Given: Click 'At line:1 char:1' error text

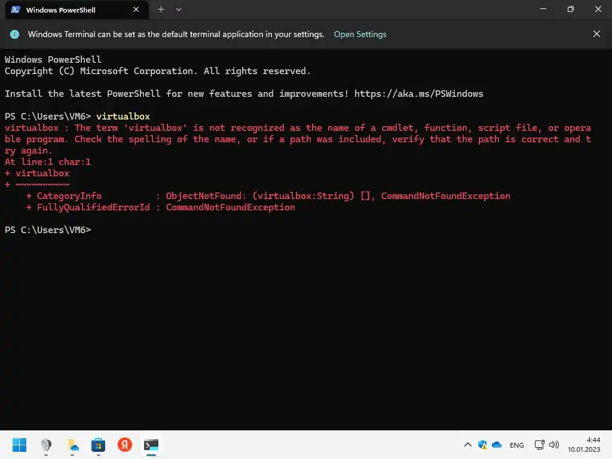Looking at the screenshot, I should [48, 161].
